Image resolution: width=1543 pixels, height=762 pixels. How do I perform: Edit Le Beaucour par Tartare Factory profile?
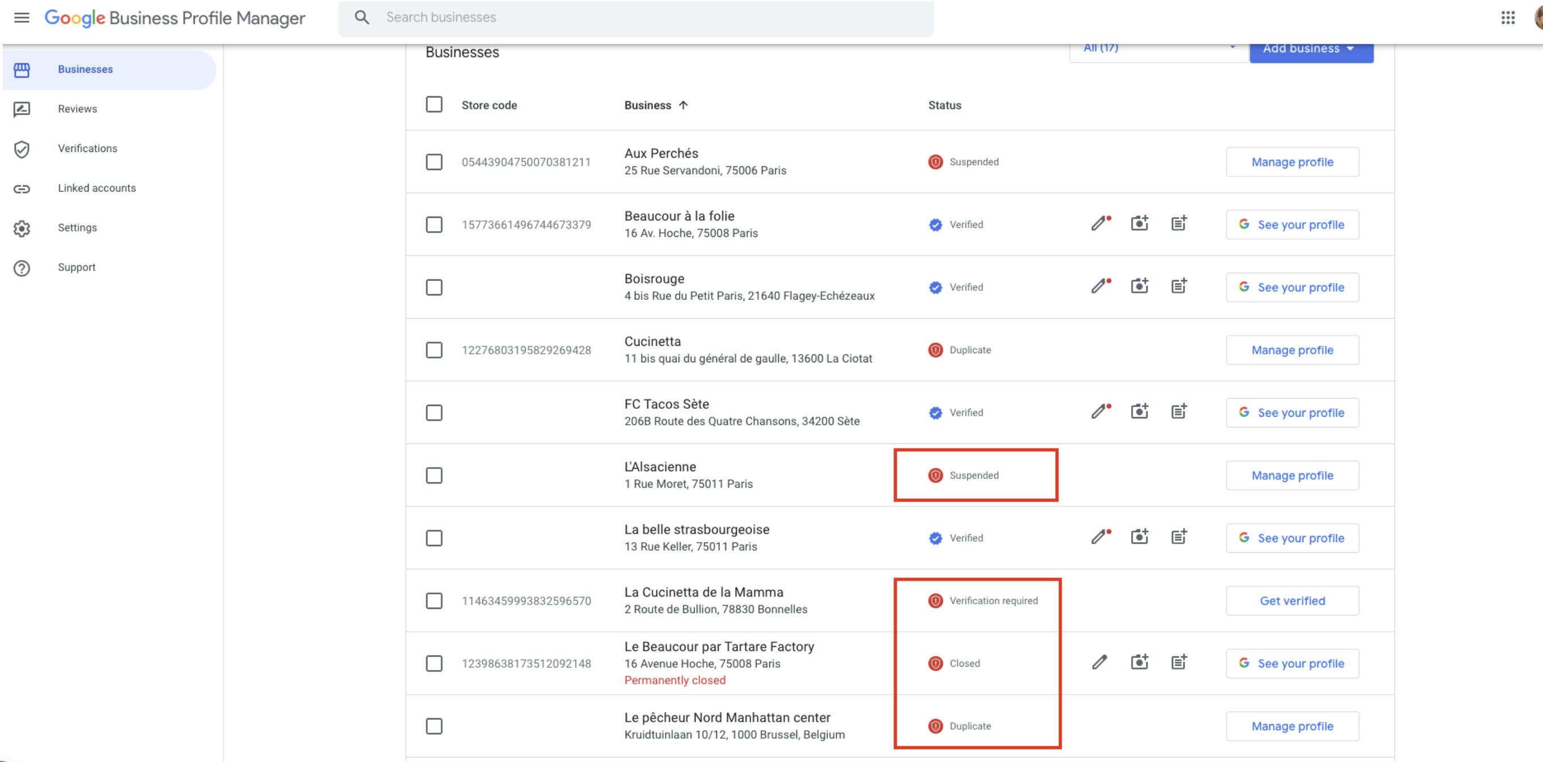[1099, 663]
